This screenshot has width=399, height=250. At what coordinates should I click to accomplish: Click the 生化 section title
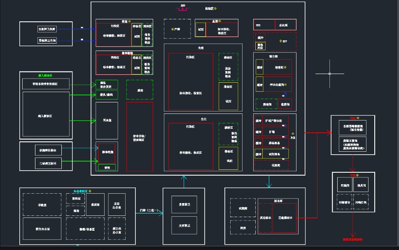(203, 119)
